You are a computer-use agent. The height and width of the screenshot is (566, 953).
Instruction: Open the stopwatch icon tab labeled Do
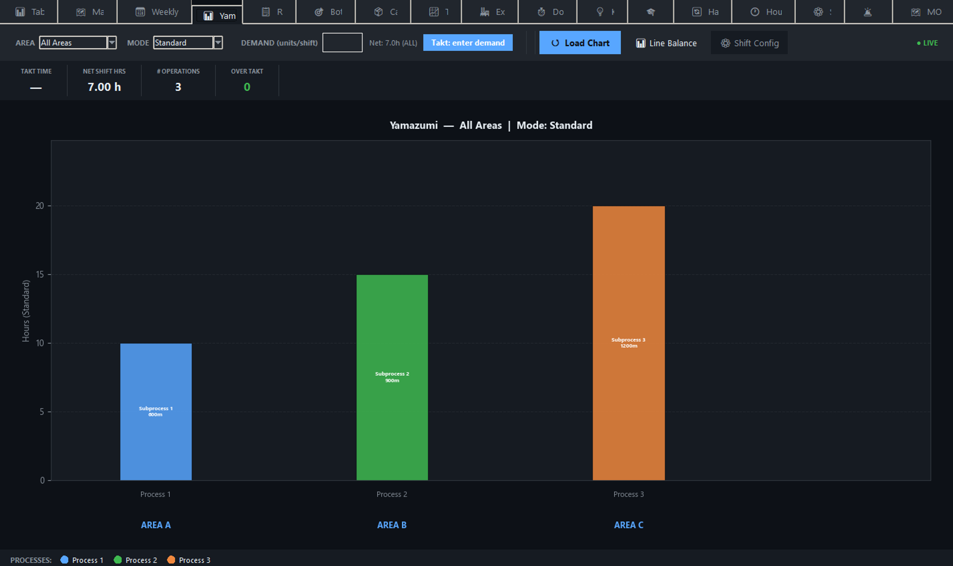coord(548,12)
